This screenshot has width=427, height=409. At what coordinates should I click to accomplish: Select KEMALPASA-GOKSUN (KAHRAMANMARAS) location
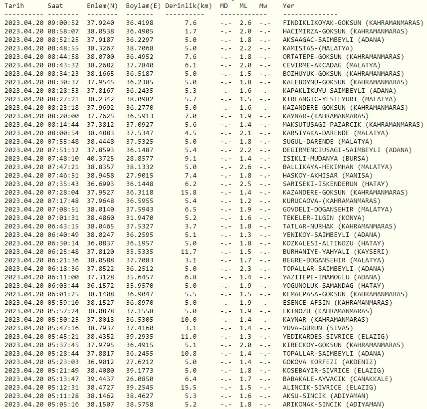tap(345, 294)
